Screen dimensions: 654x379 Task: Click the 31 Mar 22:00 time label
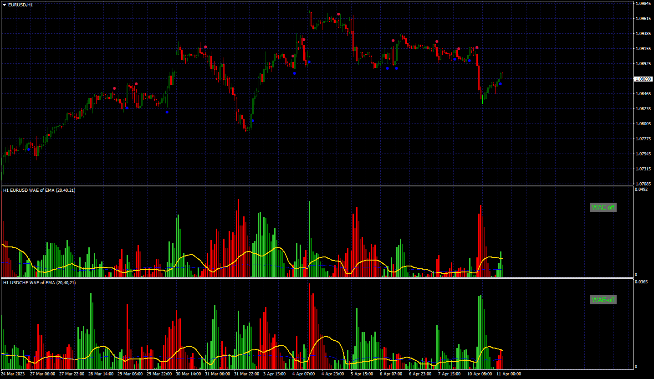point(246,374)
